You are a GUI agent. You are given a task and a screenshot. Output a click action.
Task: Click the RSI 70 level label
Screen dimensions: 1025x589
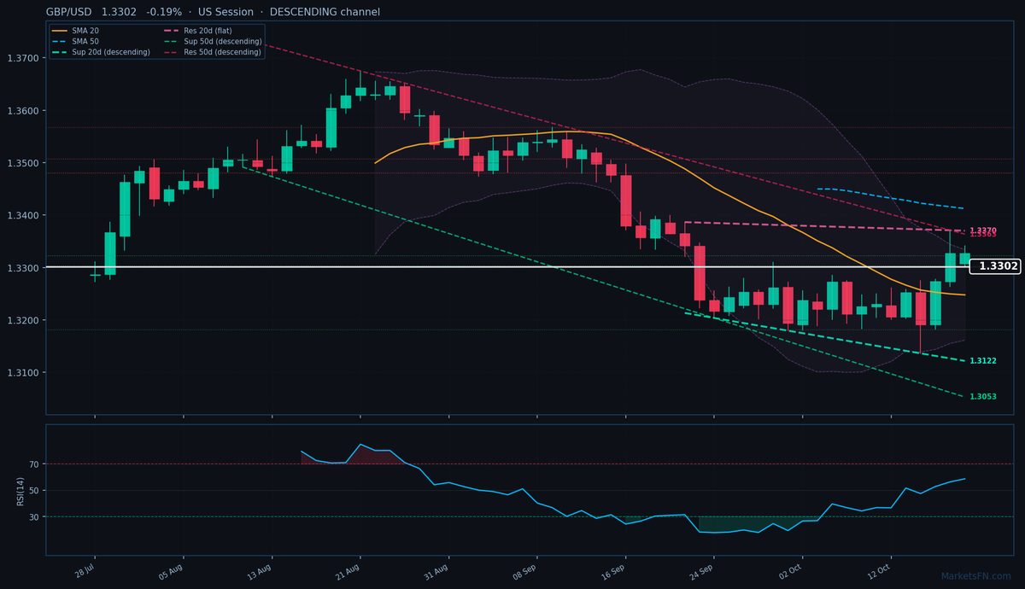34,464
